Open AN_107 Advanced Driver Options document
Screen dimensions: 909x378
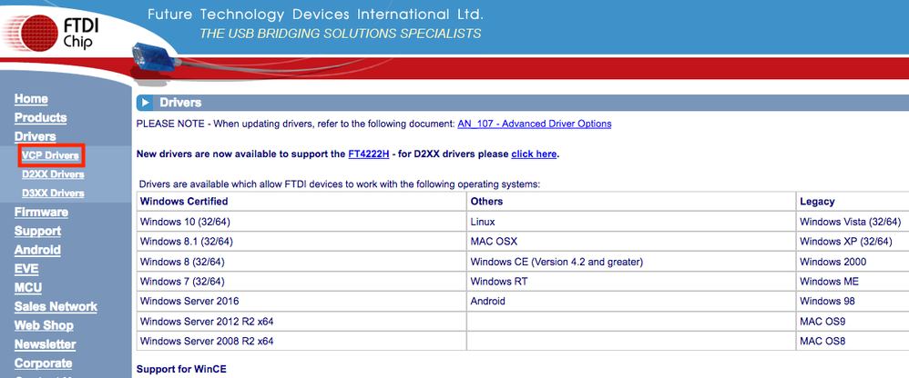(x=535, y=124)
